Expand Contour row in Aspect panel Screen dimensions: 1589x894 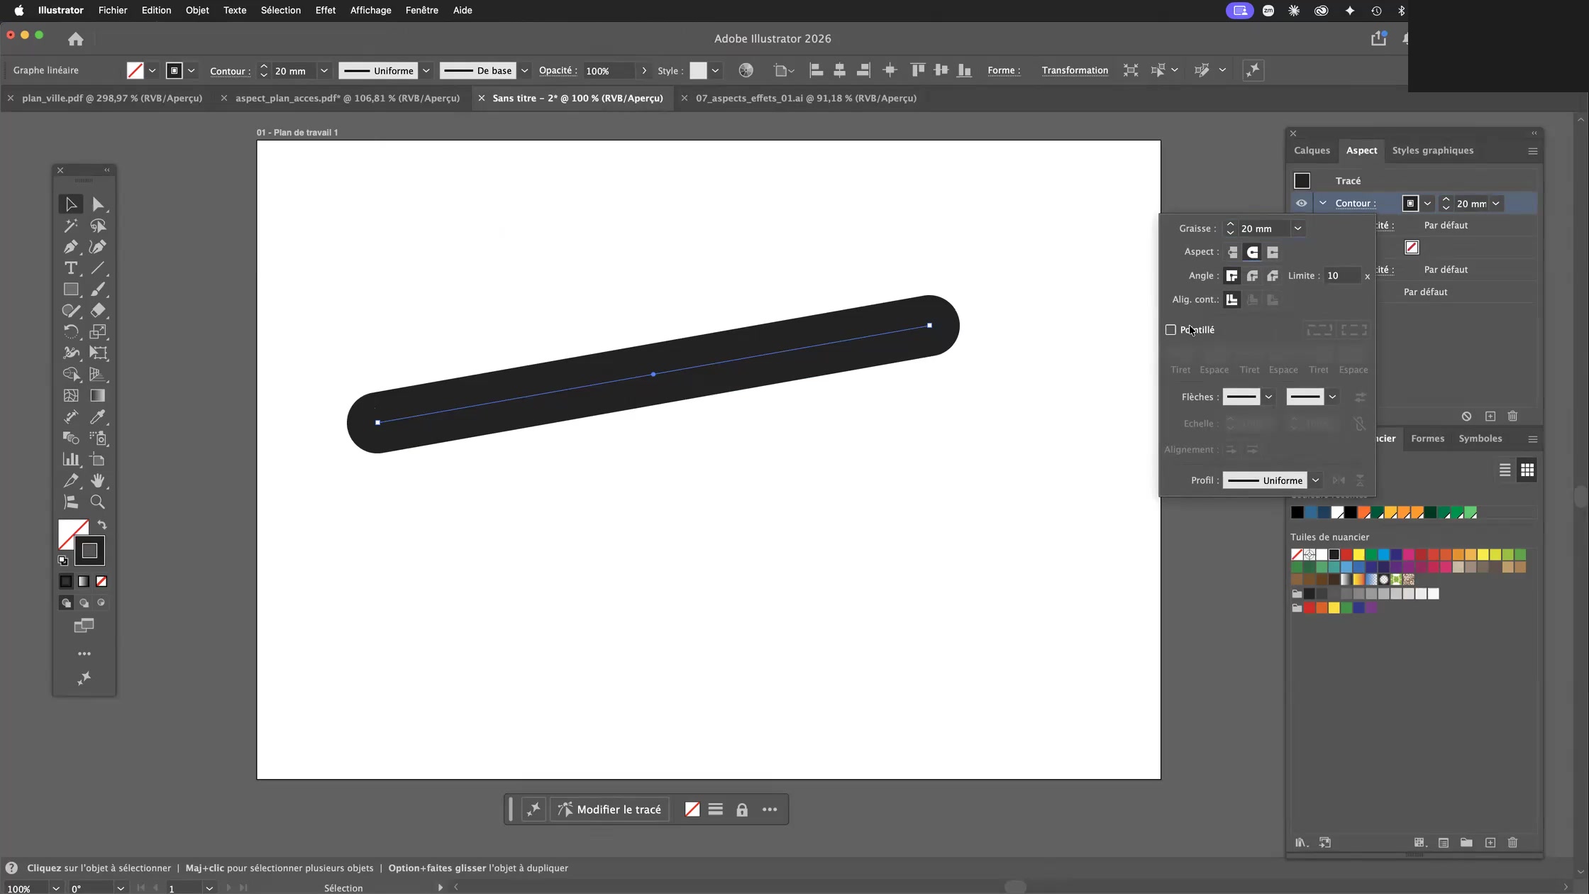coord(1323,204)
